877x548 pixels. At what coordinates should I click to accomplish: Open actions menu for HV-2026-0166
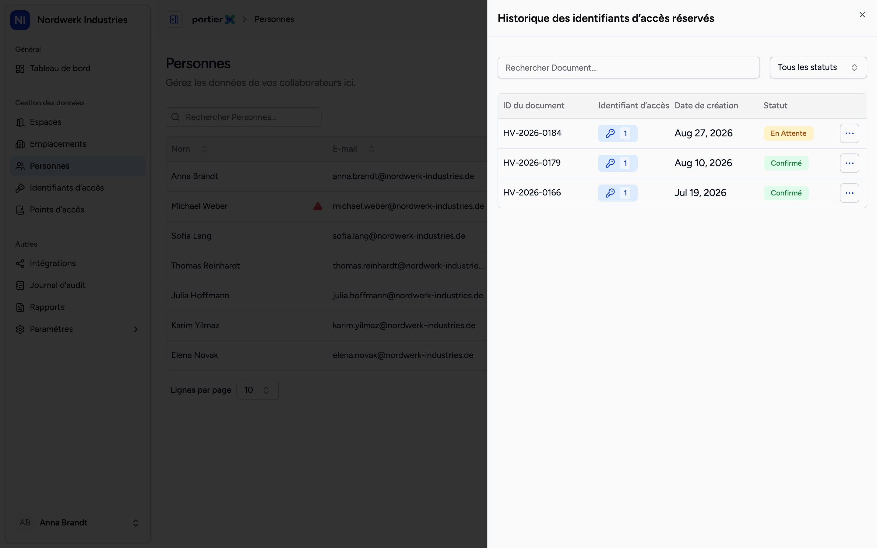coord(849,193)
